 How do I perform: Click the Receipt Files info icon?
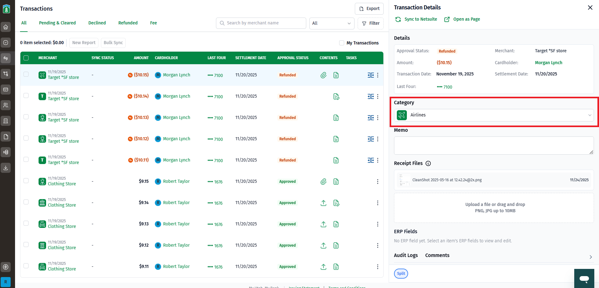(x=428, y=163)
